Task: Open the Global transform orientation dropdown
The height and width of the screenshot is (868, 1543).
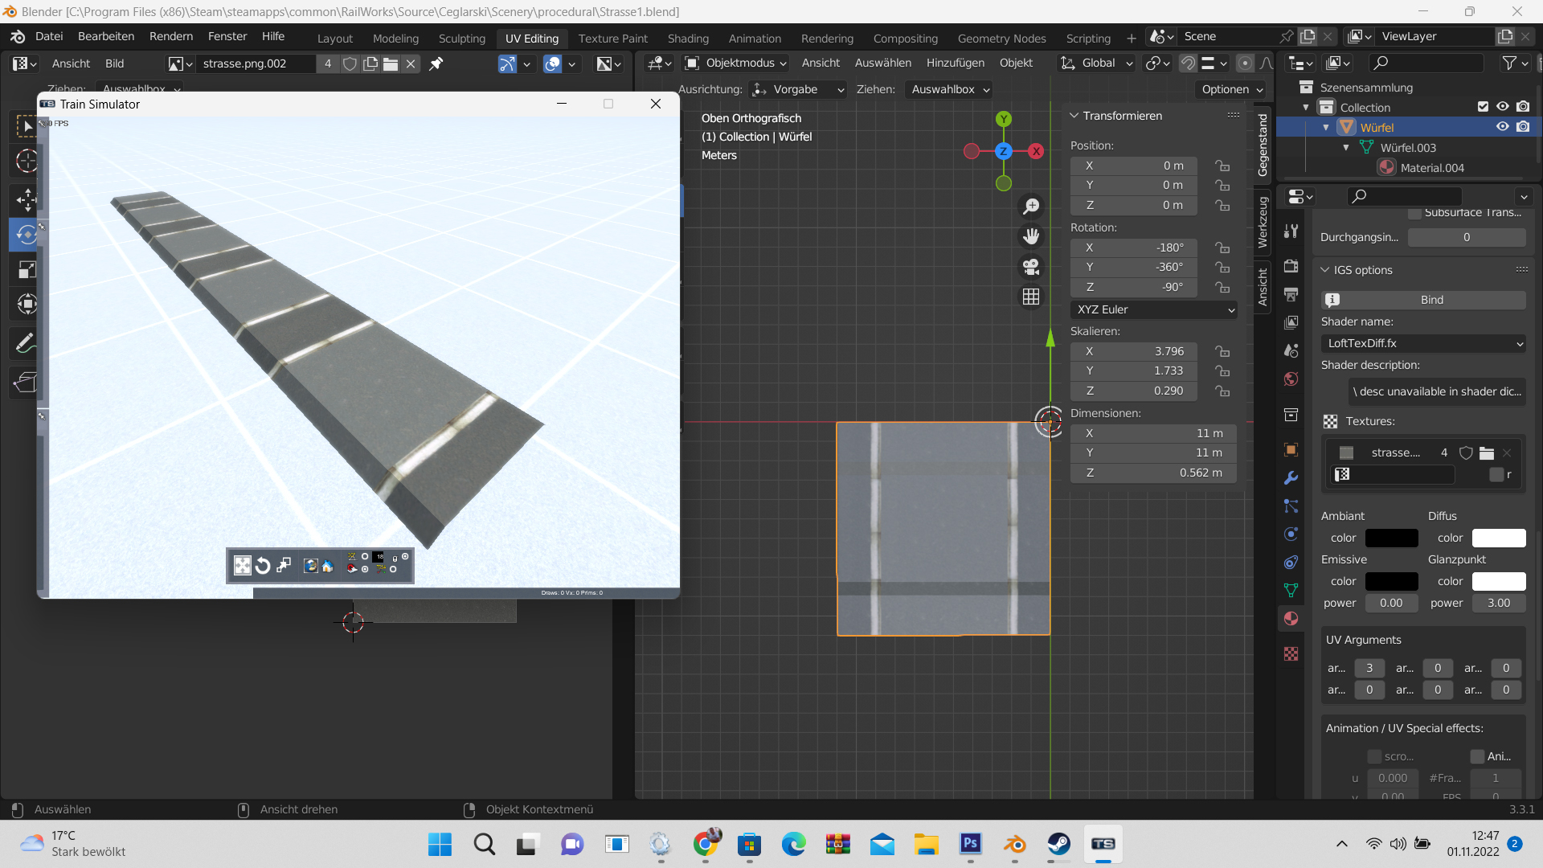Action: [1096, 63]
